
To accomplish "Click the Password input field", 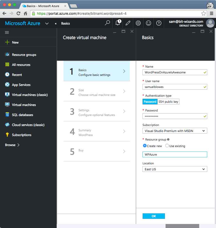I will coord(175,116).
